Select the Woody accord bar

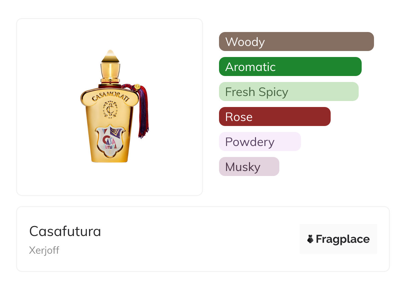(x=296, y=42)
